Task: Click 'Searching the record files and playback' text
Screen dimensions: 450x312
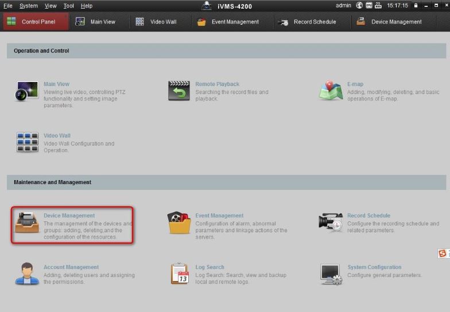Action: pos(232,95)
